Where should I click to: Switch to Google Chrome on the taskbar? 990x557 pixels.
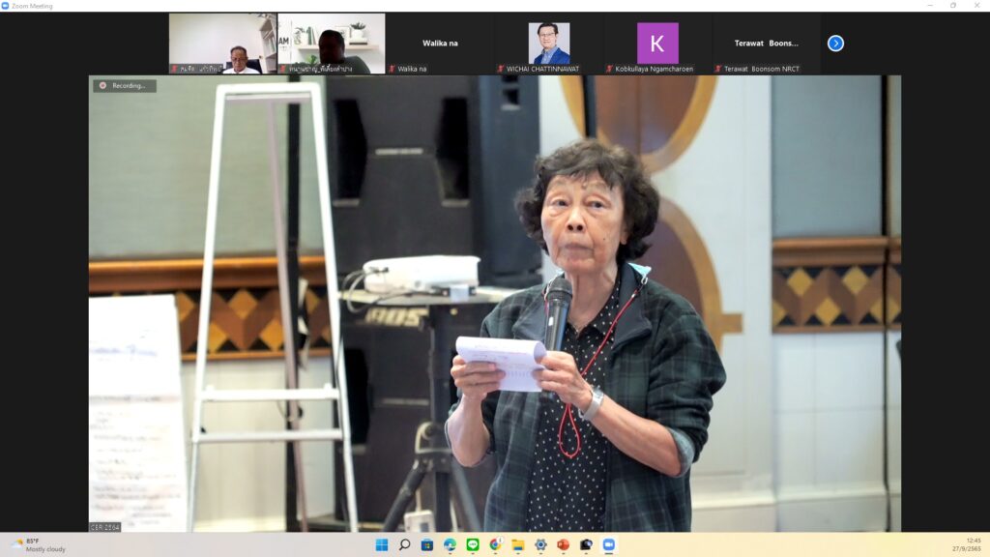tap(495, 544)
